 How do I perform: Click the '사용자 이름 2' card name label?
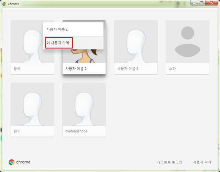[x=76, y=69]
